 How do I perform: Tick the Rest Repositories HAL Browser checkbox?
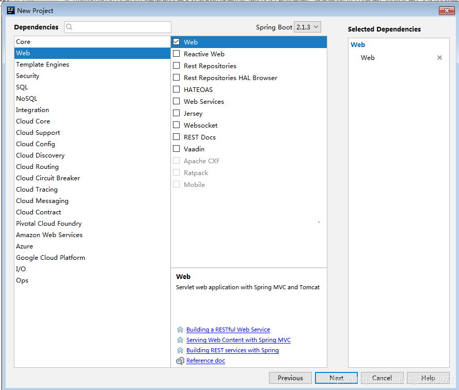point(176,77)
